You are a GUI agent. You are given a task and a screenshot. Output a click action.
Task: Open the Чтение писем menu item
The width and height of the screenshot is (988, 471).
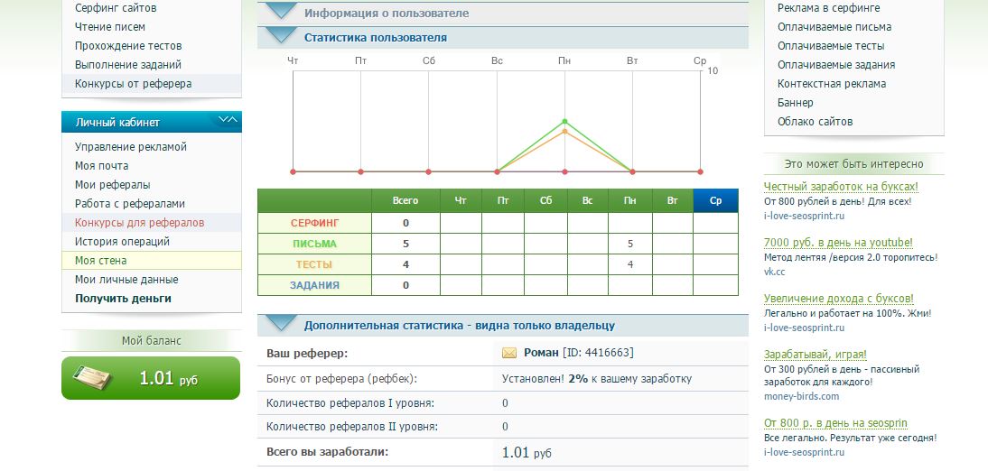(x=109, y=27)
